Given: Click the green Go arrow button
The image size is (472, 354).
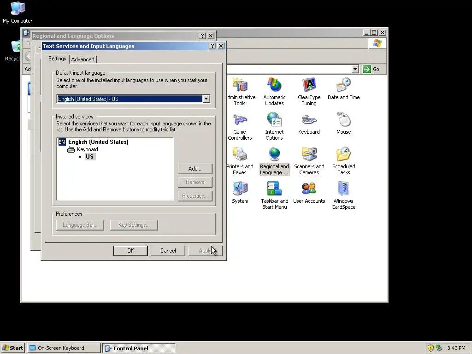Looking at the screenshot, I should pyautogui.click(x=366, y=69).
